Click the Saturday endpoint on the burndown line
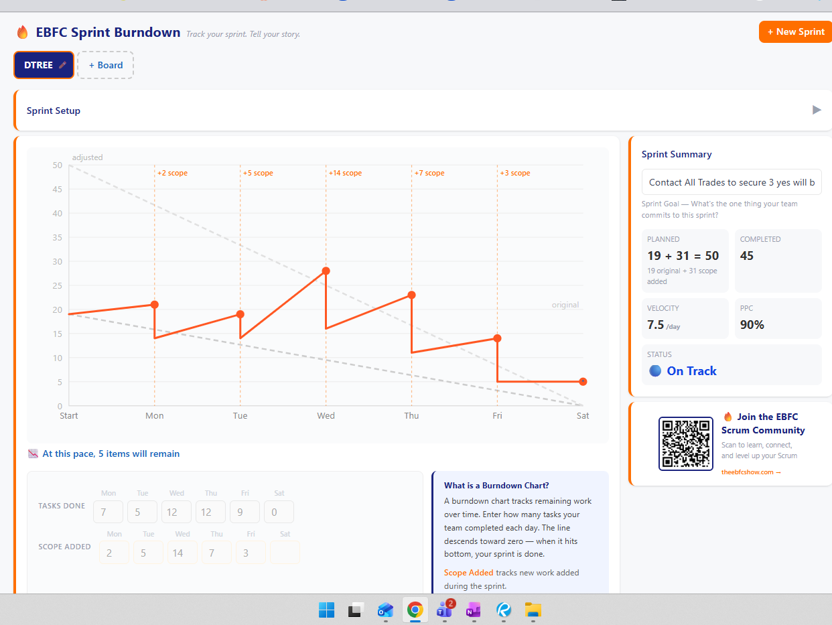The image size is (832, 625). [x=583, y=381]
